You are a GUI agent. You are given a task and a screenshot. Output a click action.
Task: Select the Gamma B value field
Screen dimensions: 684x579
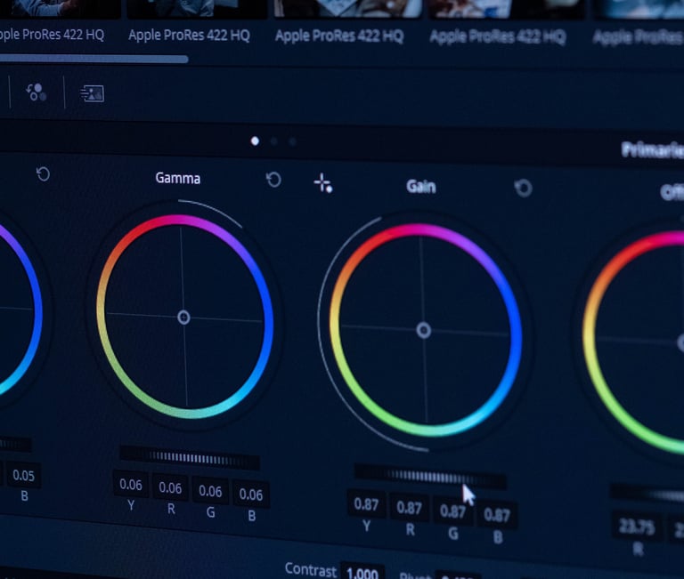(x=251, y=495)
